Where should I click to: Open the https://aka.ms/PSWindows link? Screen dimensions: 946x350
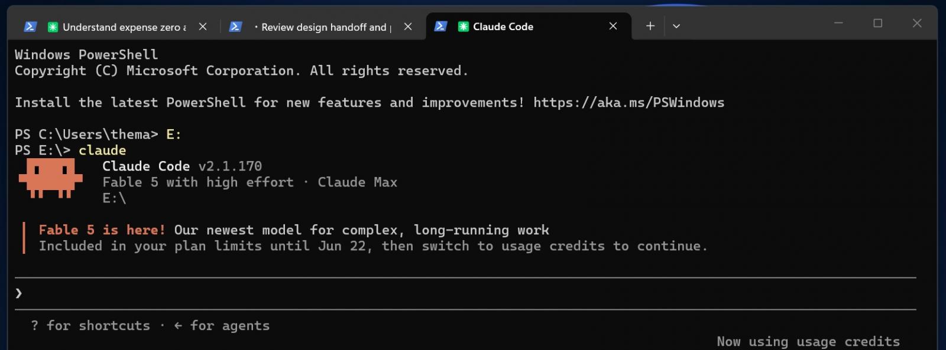click(628, 103)
